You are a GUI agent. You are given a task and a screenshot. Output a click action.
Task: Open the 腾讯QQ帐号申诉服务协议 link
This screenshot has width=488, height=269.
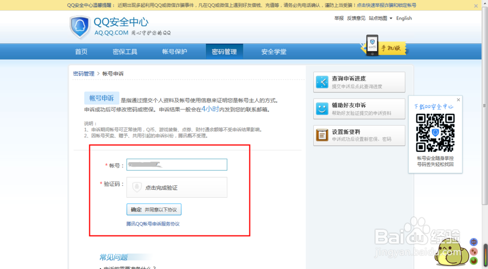(153, 224)
